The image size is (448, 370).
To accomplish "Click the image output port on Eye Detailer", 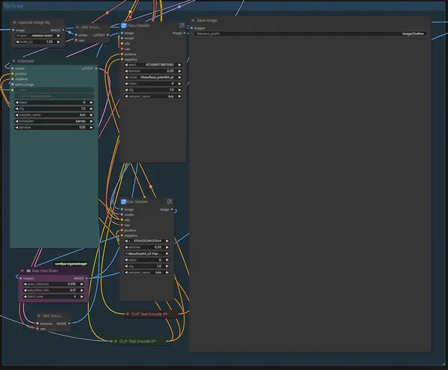I will click(172, 209).
